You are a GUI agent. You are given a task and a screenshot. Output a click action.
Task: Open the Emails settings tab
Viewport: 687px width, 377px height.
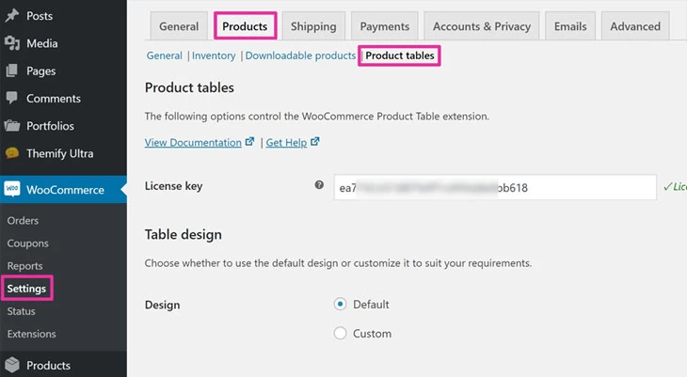point(570,26)
